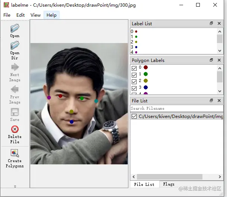This screenshot has height=197, width=227.
Task: Select the blue point on the mouth
Action: tap(71, 122)
